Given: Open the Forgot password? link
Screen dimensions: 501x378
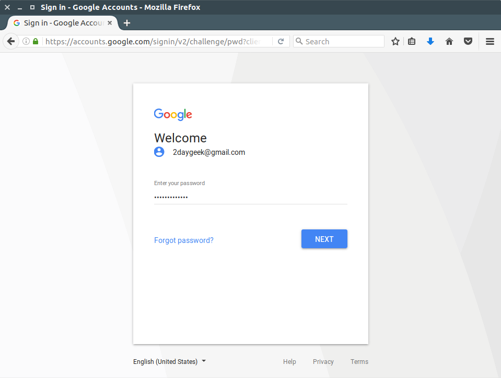Looking at the screenshot, I should (x=184, y=240).
